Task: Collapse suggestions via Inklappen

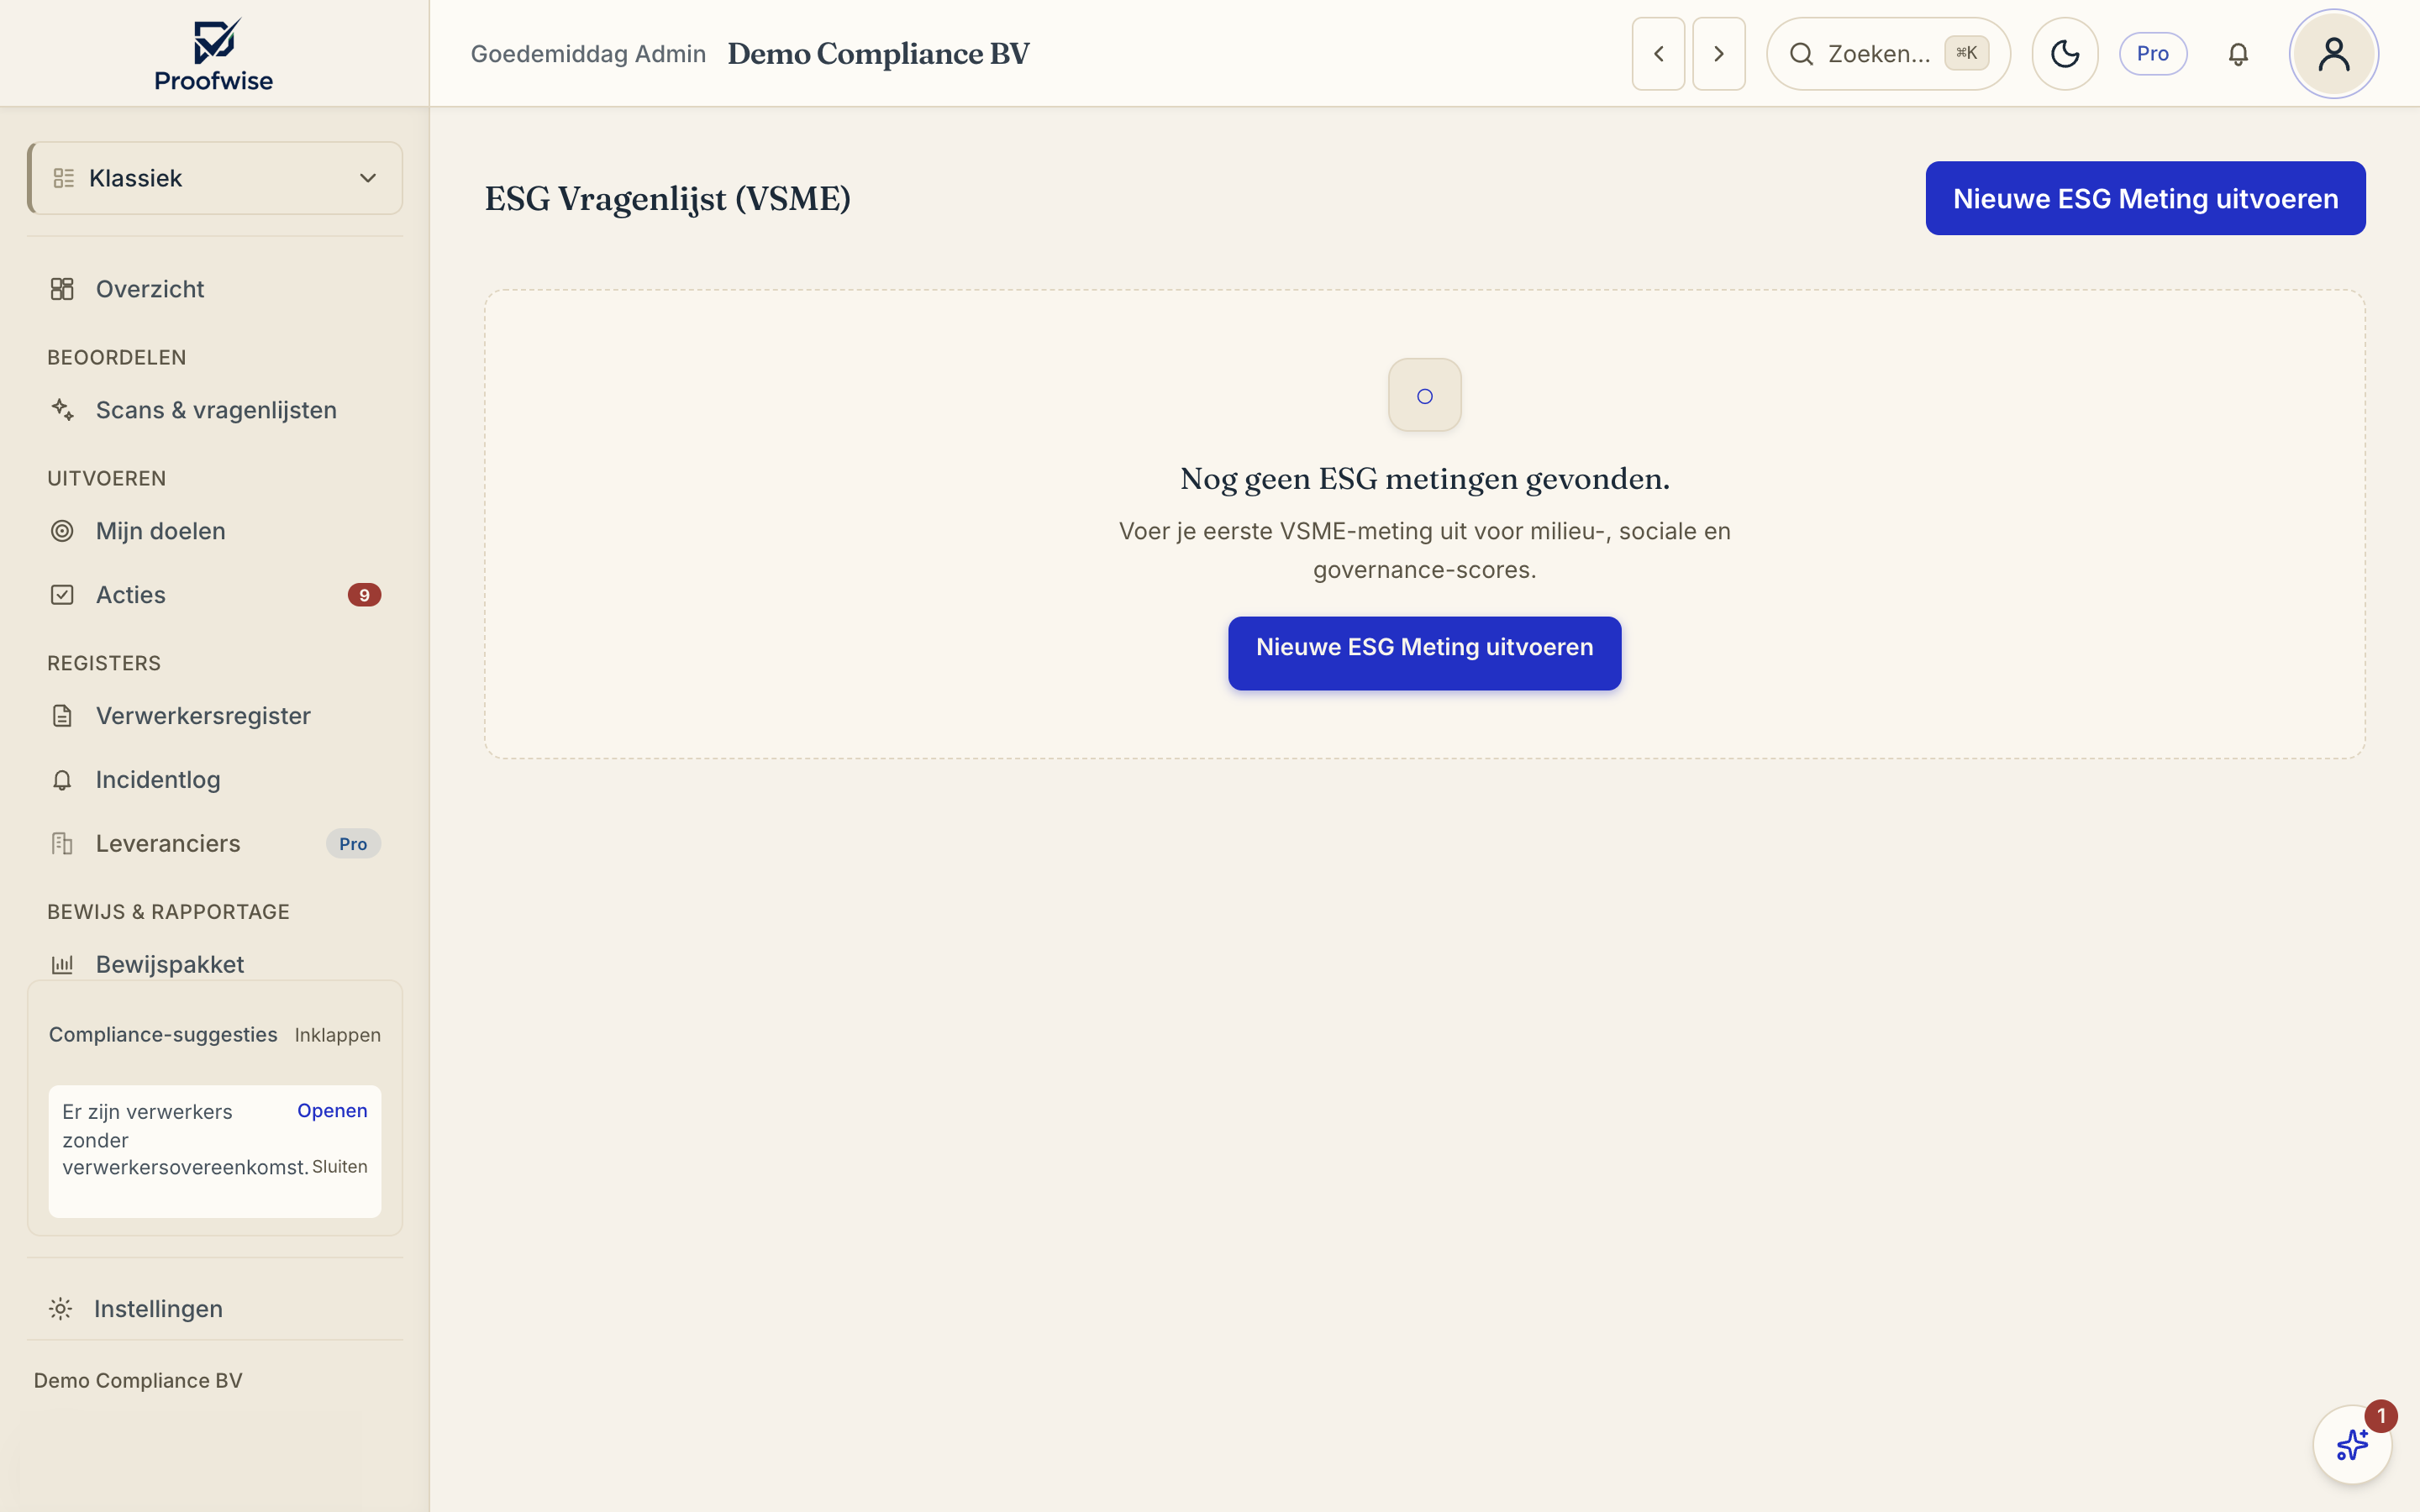Action: click(337, 1035)
